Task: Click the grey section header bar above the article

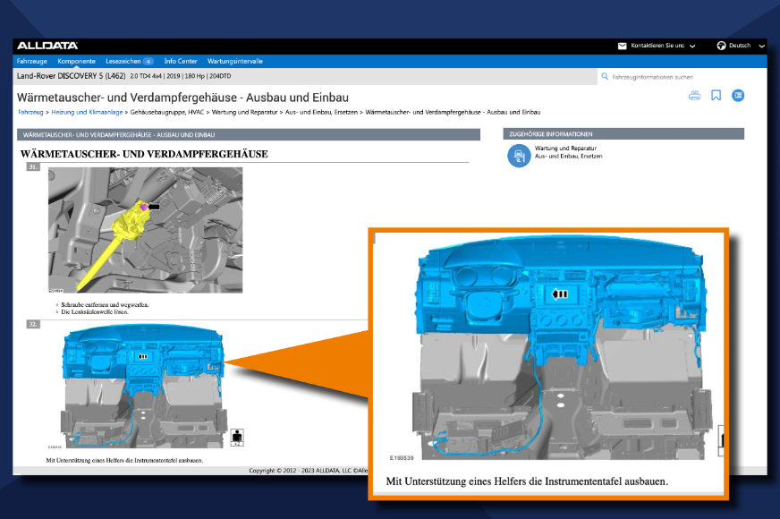Action: pyautogui.click(x=249, y=135)
